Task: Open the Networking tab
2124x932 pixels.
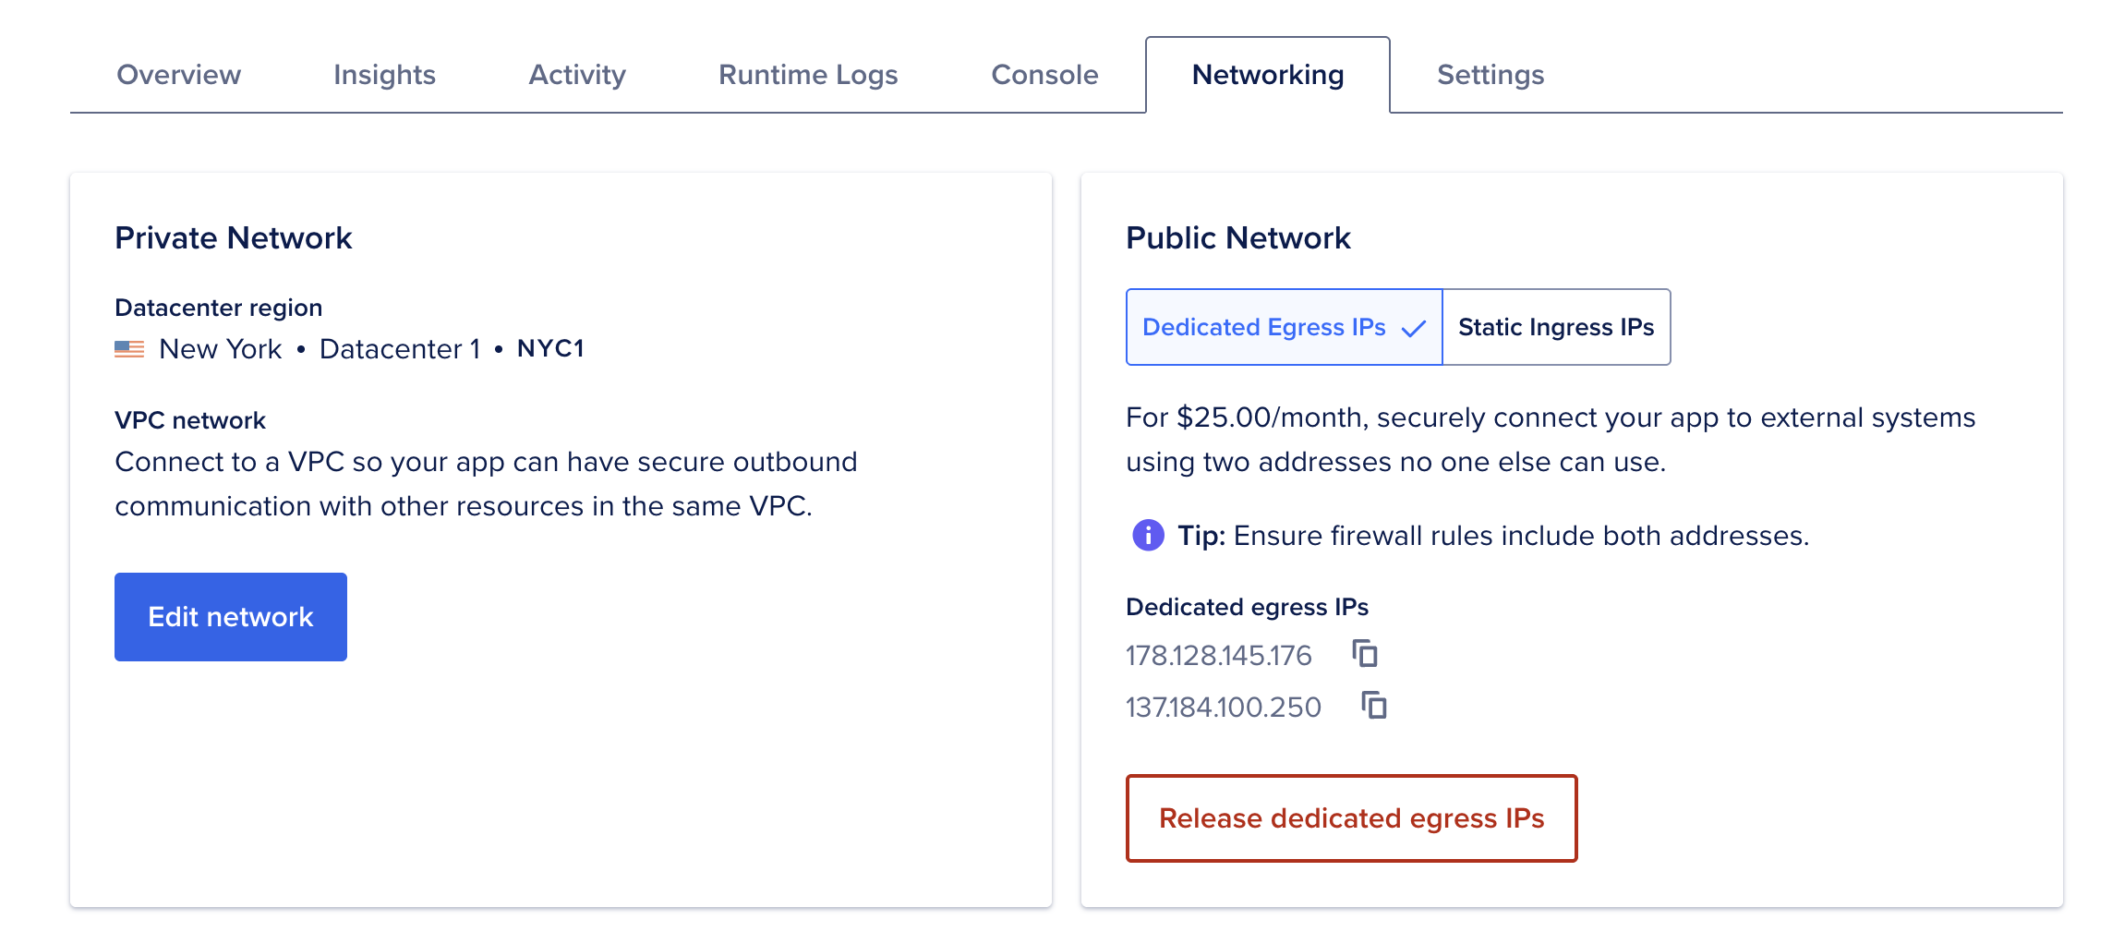Action: [x=1267, y=75]
